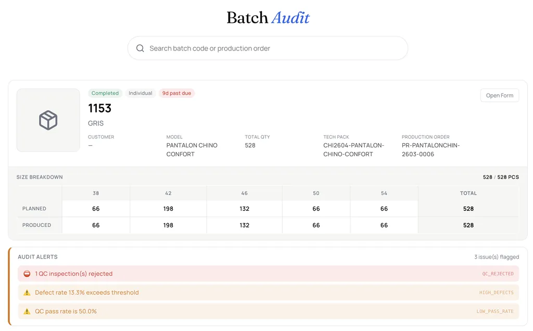This screenshot has height=331, width=533.
Task: Click the Individual badge
Action: click(141, 93)
